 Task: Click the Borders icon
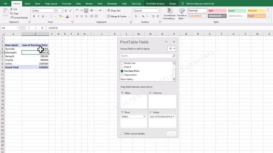tap(51, 16)
